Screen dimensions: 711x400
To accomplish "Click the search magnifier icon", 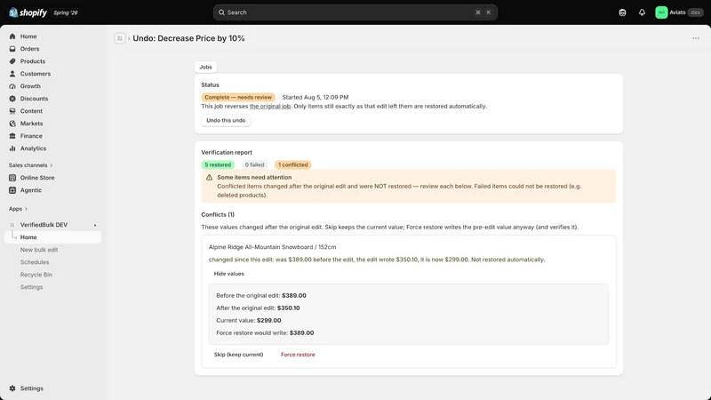I will (x=221, y=12).
